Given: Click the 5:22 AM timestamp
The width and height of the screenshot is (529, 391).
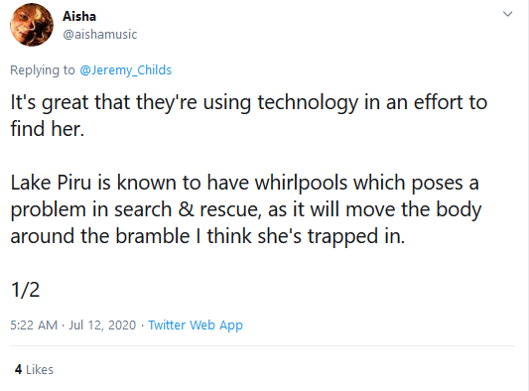Looking at the screenshot, I should pos(34,326).
